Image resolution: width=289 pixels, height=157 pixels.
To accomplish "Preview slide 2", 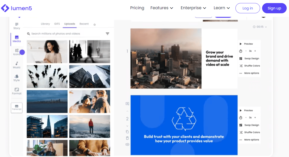I will click(246, 111).
